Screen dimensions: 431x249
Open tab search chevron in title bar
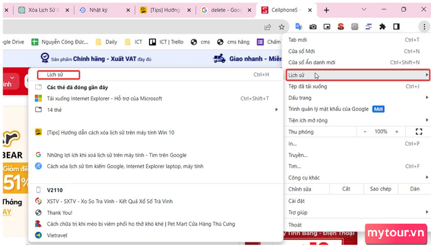click(x=364, y=9)
